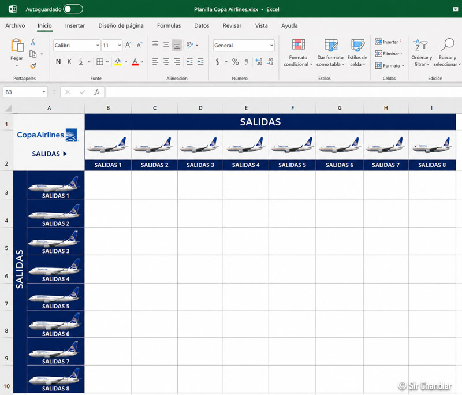Viewport: 462px width, 395px height.
Task: Apply thousands separator comma style
Action: tap(246, 62)
